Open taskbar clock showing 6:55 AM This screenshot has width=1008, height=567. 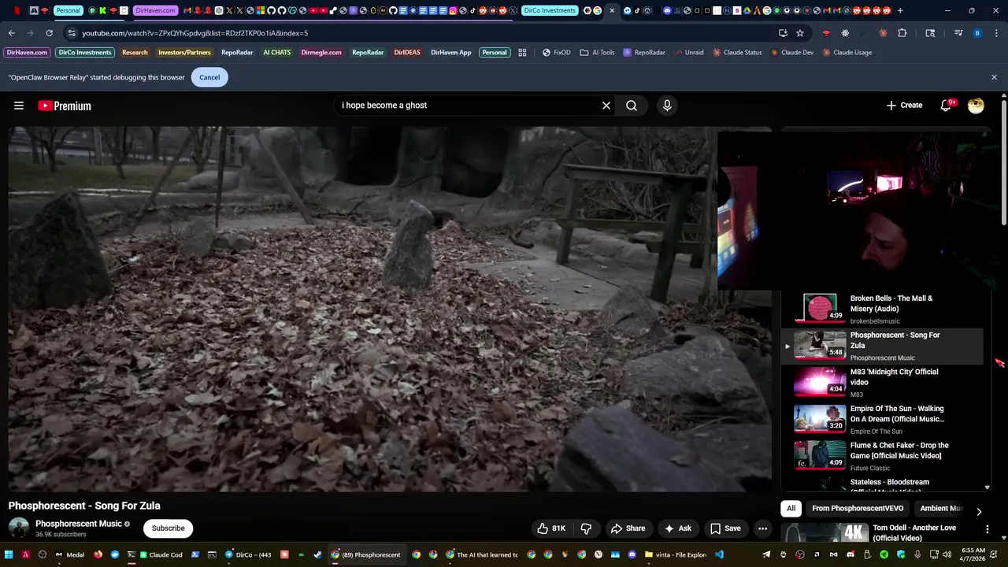(x=973, y=554)
